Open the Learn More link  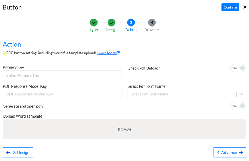tap(107, 53)
